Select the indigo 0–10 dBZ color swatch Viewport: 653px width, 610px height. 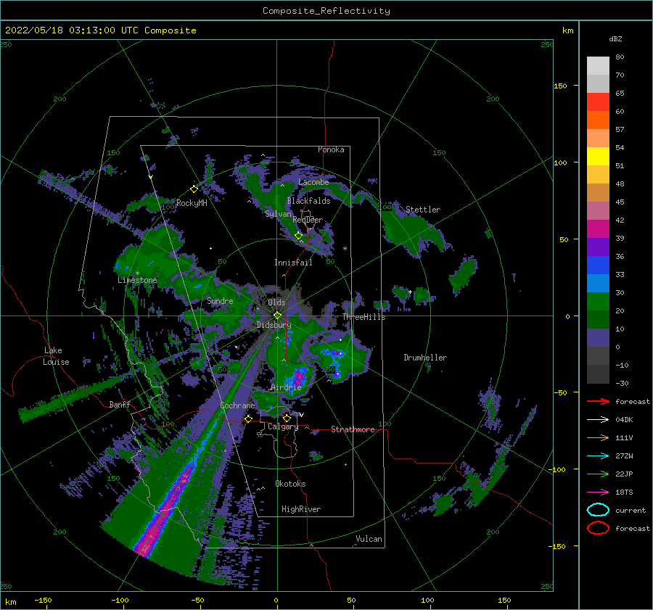[598, 338]
